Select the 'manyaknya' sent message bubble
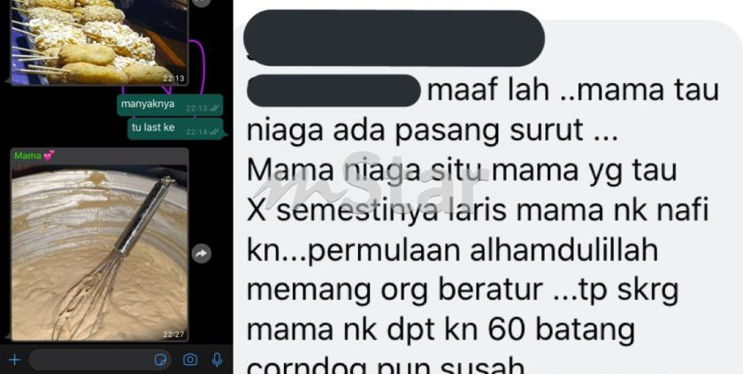The width and height of the screenshot is (743, 374). click(x=170, y=105)
